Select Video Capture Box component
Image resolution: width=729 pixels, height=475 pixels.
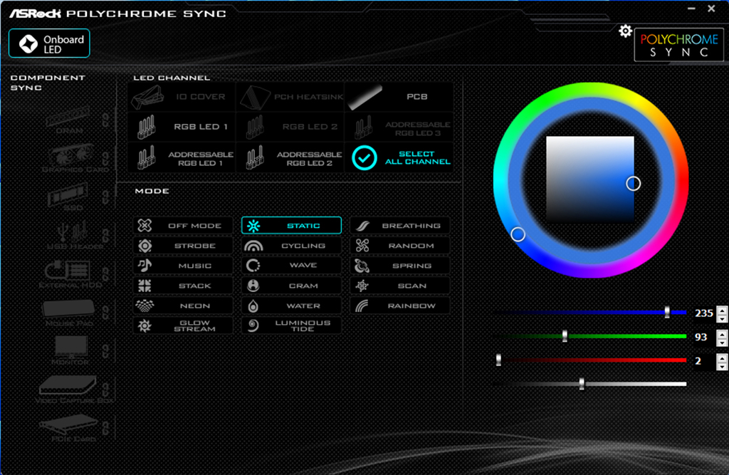(73, 390)
